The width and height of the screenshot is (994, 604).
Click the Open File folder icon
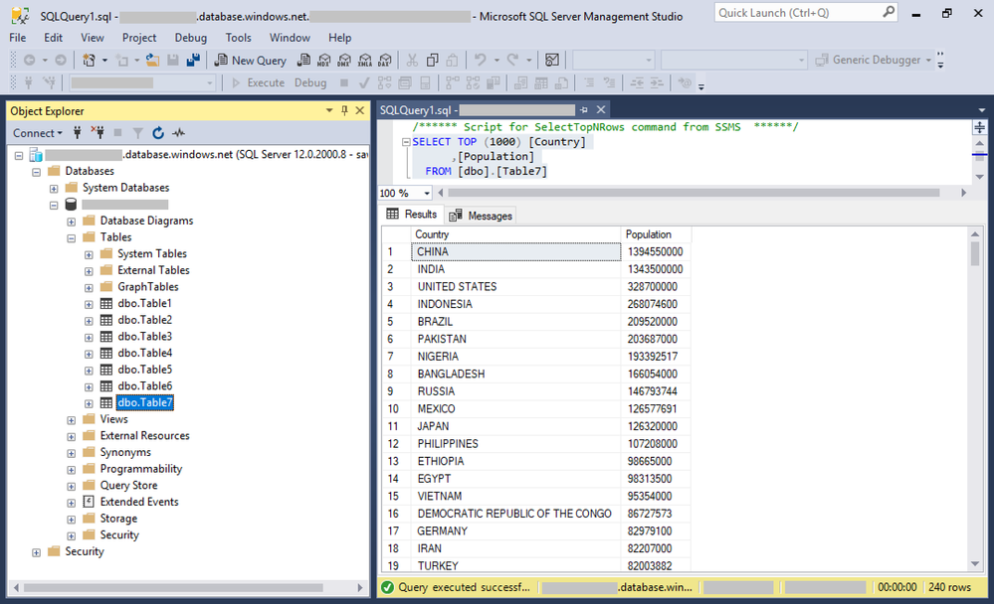(152, 61)
